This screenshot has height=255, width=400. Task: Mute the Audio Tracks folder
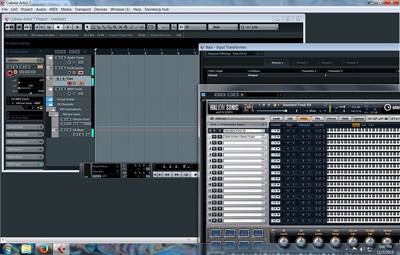coord(57,57)
